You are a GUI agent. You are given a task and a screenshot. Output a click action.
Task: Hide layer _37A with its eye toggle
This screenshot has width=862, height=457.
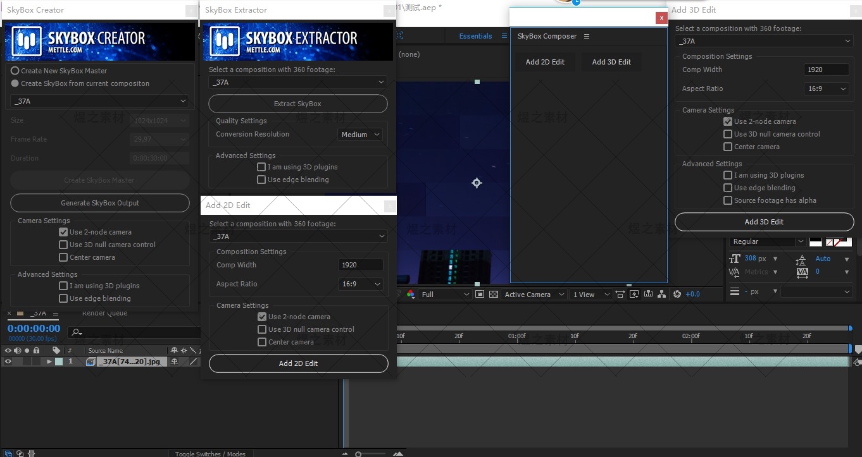(8, 362)
